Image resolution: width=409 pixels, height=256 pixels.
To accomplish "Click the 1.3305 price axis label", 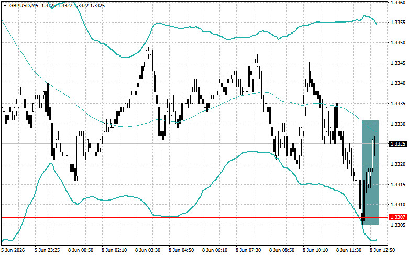I will [398, 225].
